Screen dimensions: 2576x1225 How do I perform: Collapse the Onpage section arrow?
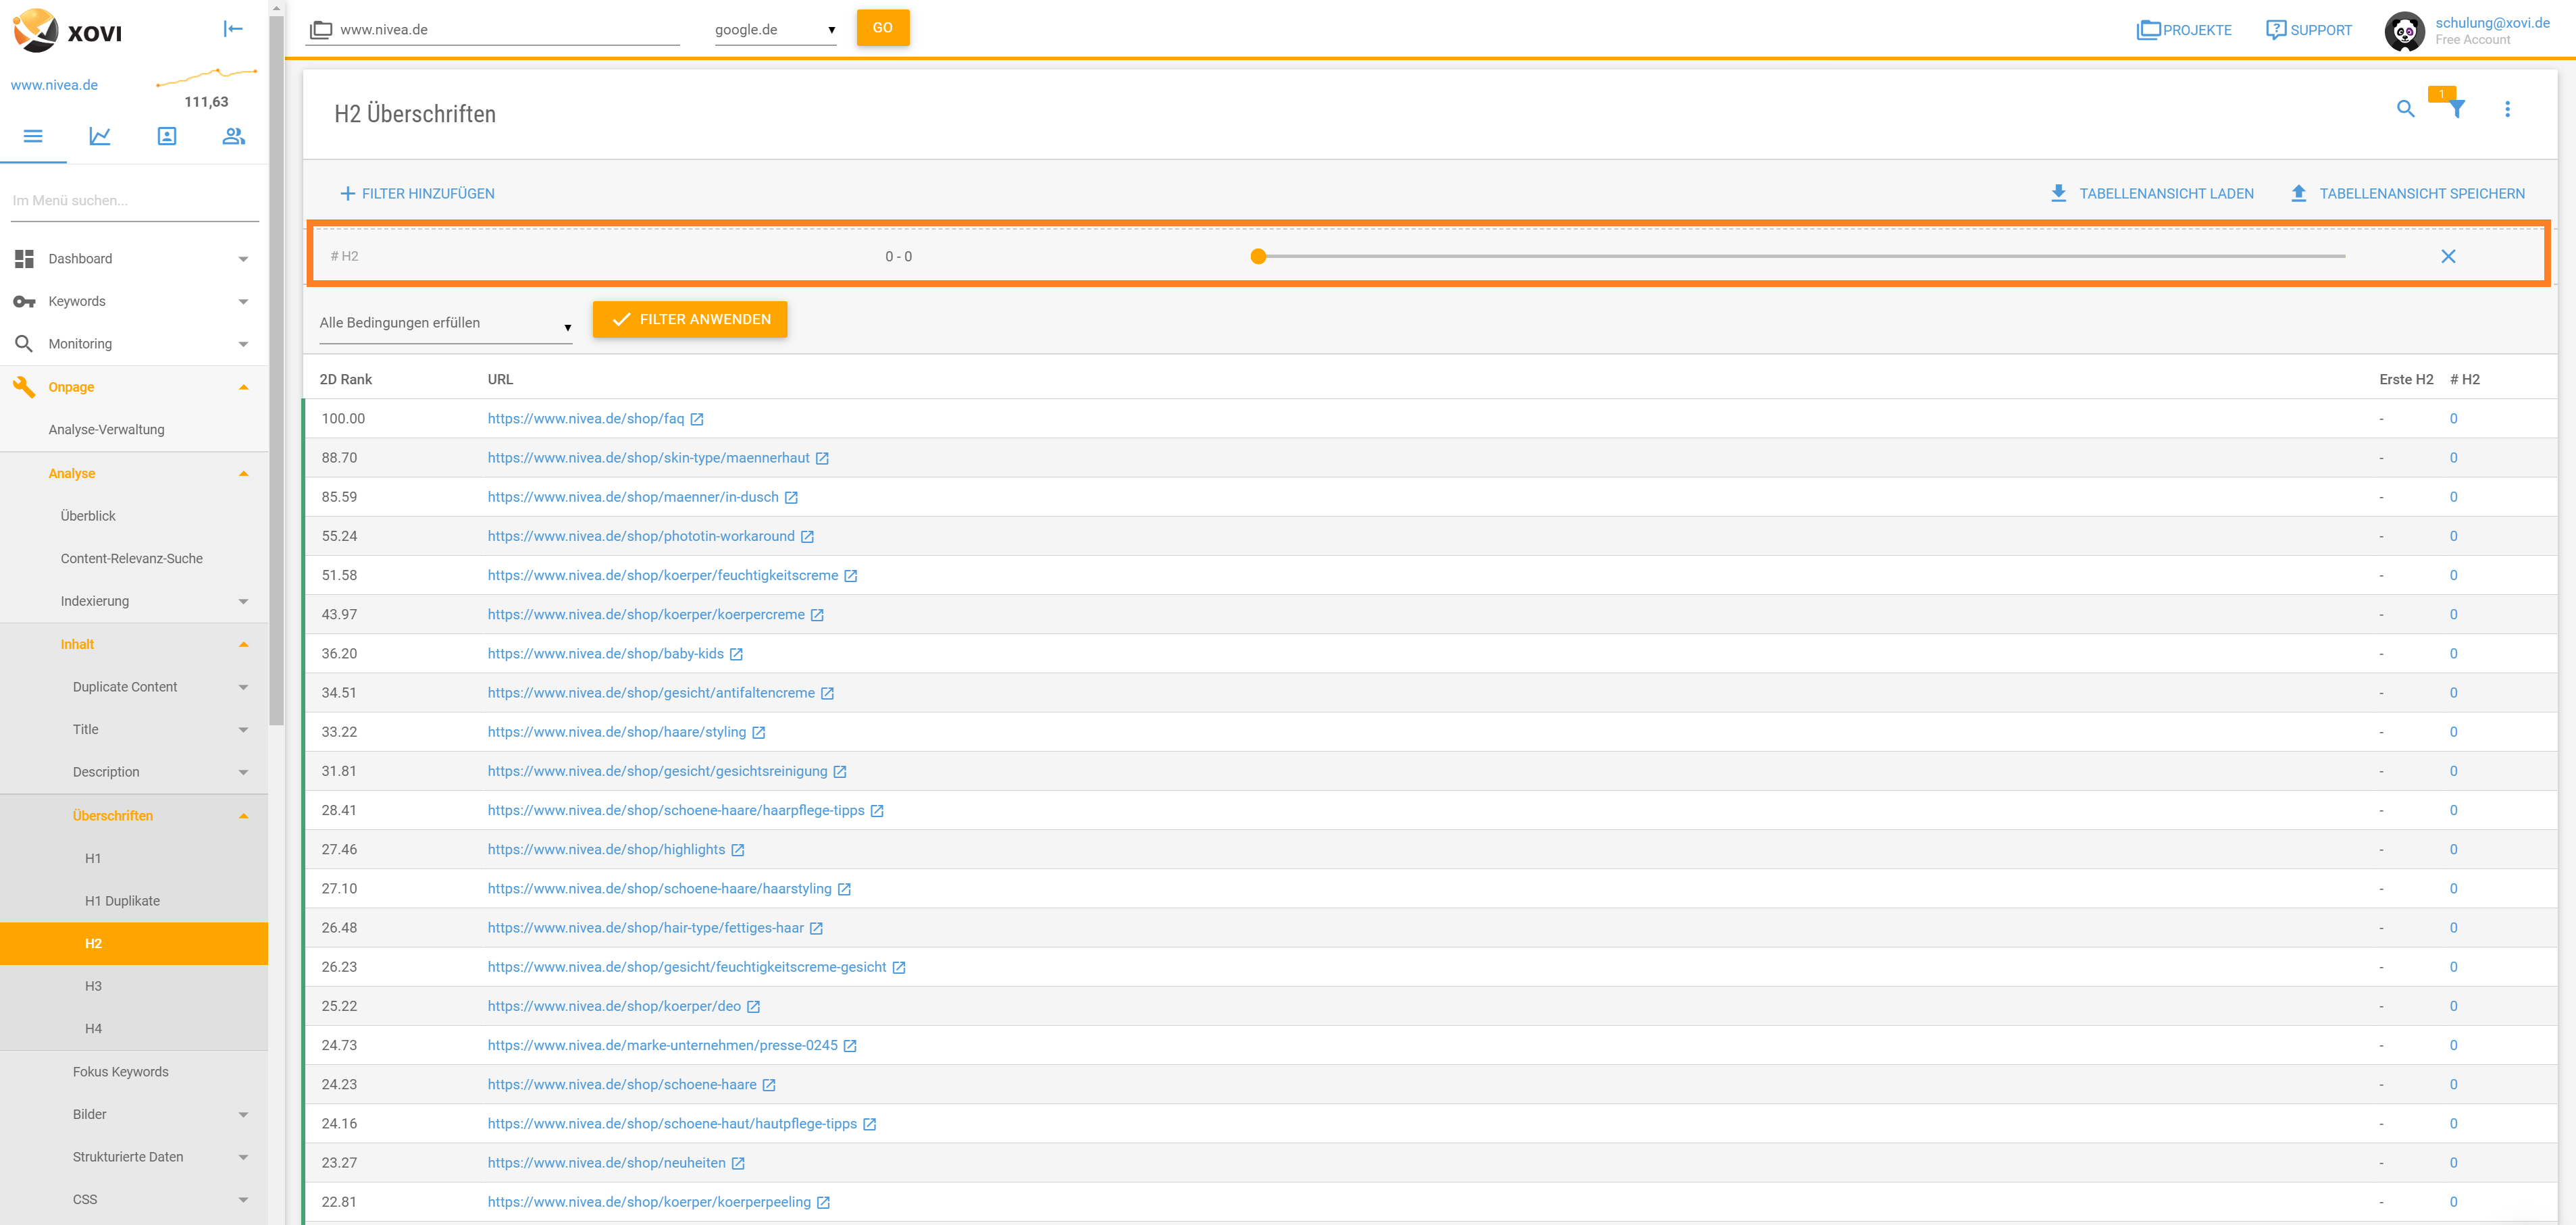(243, 387)
